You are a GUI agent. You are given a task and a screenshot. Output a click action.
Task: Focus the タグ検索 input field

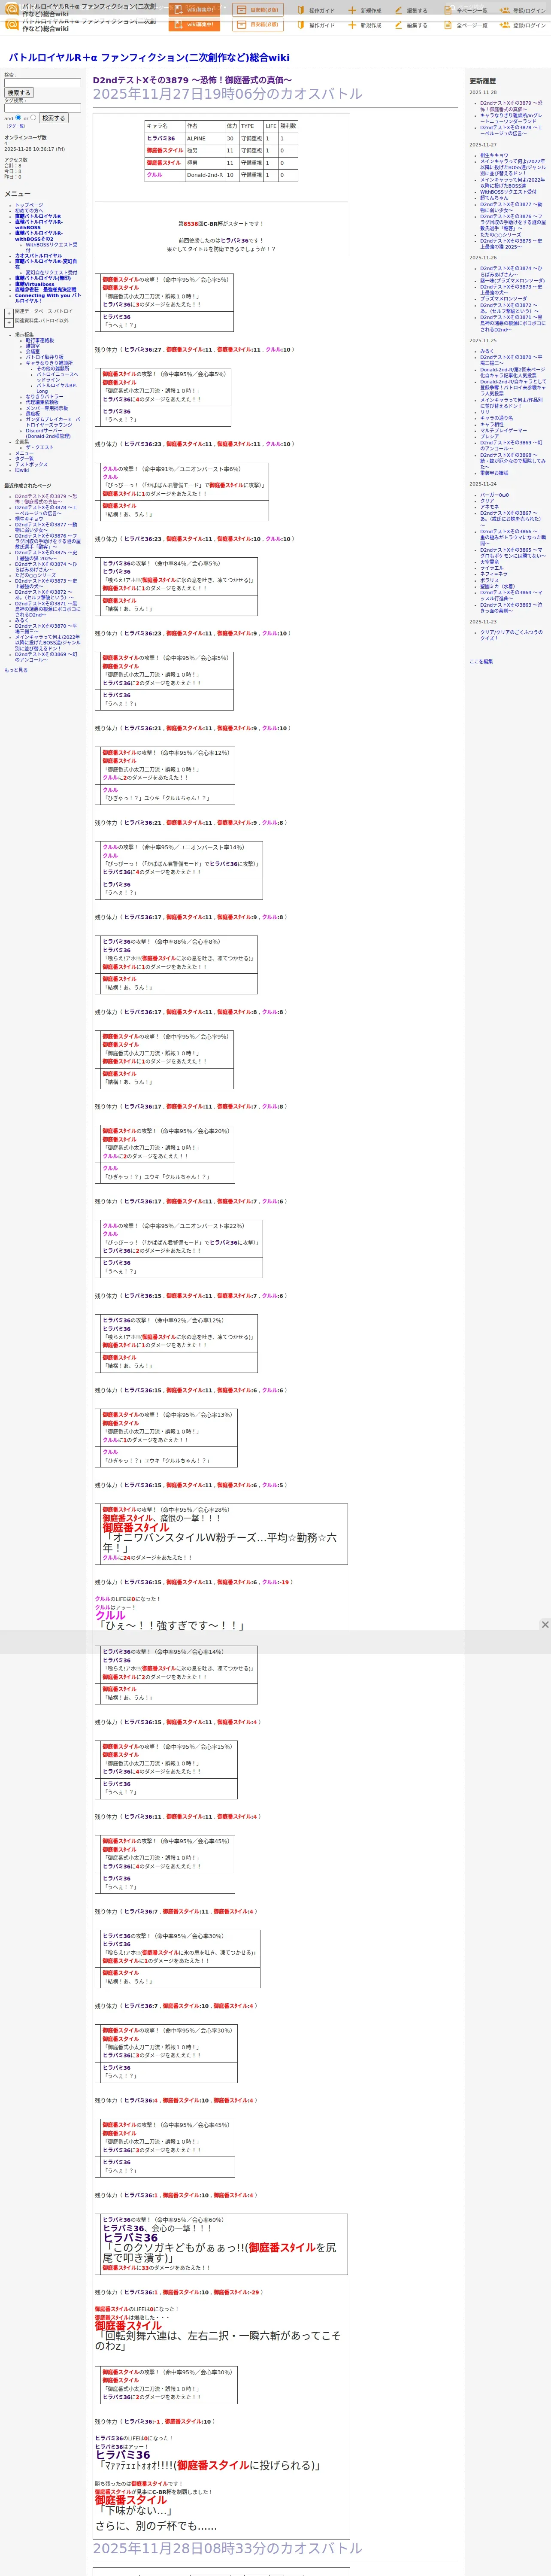(x=42, y=108)
